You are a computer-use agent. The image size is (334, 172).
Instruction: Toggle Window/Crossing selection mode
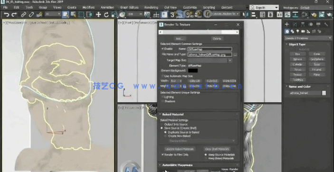pyautogui.click(x=89, y=15)
